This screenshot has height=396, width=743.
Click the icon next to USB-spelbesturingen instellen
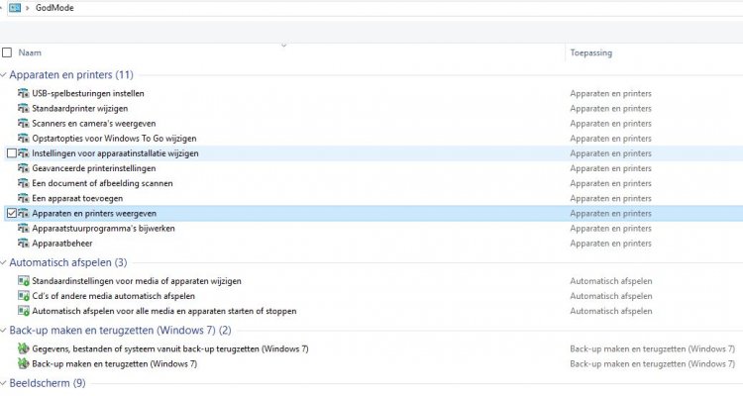click(24, 94)
